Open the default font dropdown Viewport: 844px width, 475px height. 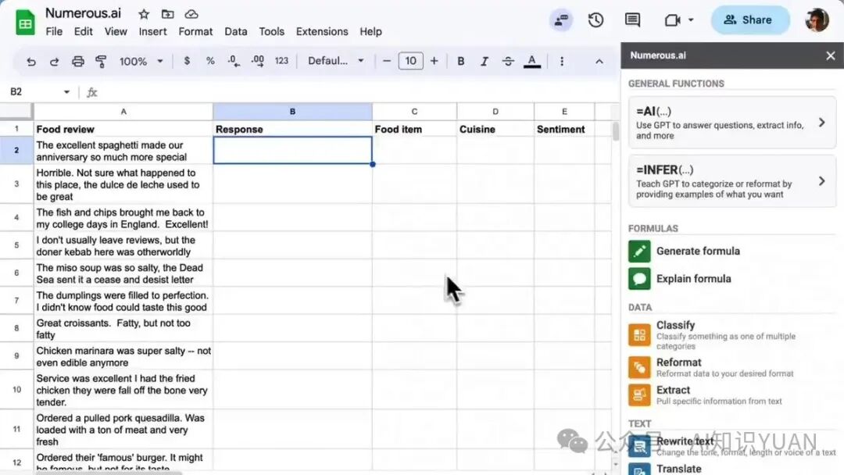coord(336,61)
